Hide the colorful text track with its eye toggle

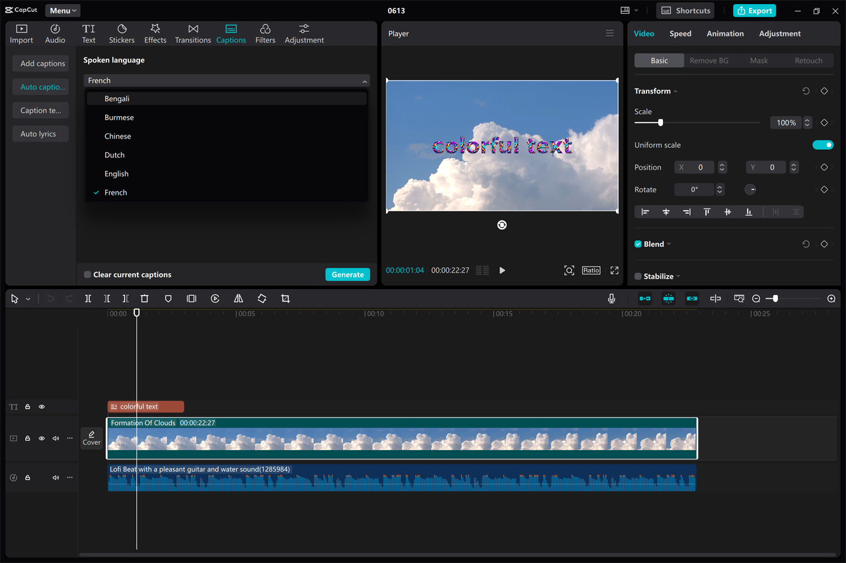pyautogui.click(x=41, y=407)
